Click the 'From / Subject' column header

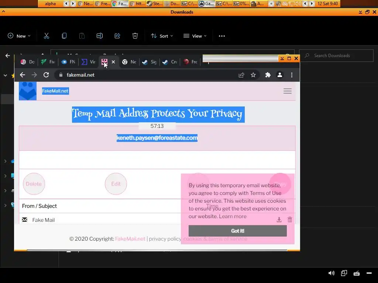(x=39, y=206)
